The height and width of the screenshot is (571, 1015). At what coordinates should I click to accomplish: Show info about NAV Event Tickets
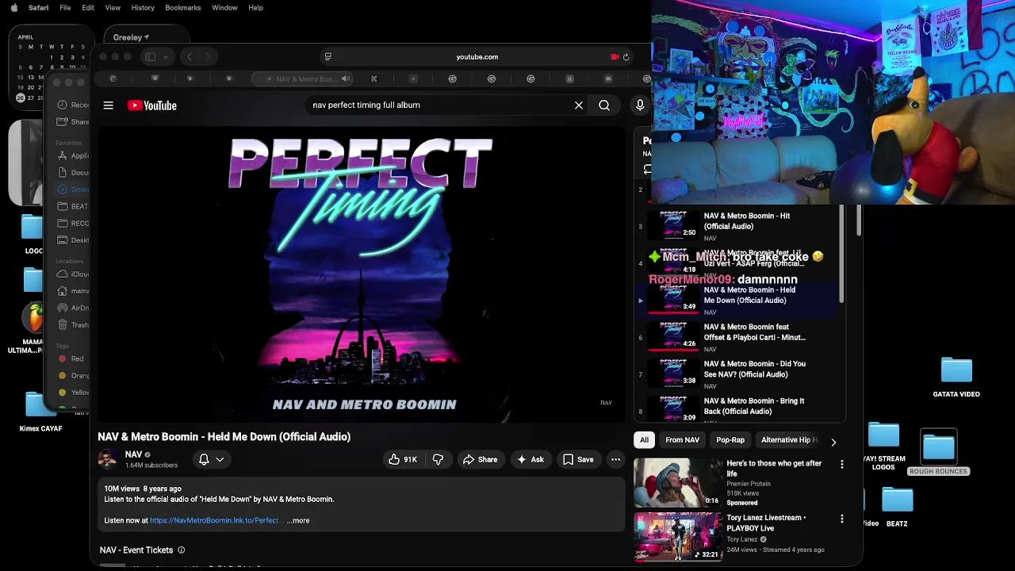pos(181,550)
